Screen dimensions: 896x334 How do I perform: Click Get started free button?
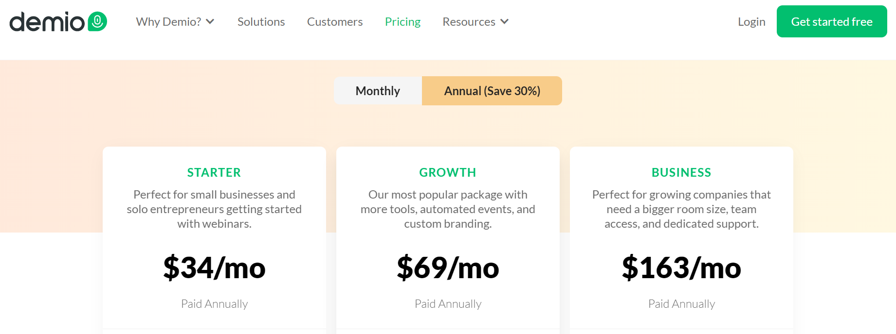point(832,21)
